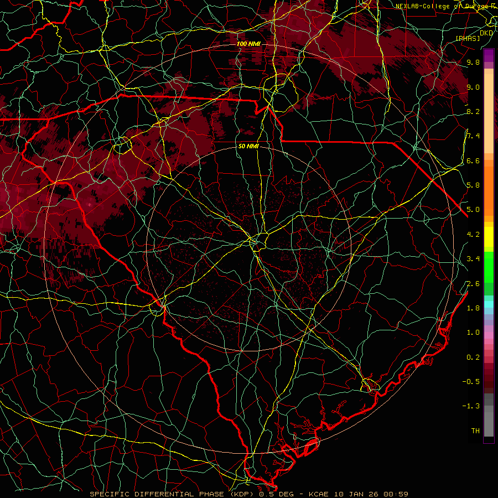Click the purple top segment of color bar

point(489,55)
